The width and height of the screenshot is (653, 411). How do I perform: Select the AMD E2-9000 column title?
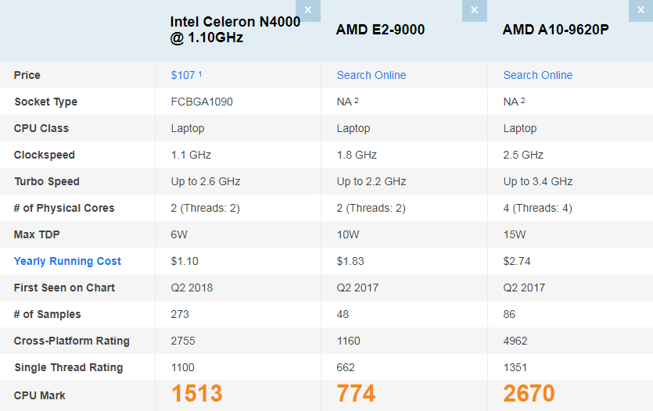click(x=380, y=30)
